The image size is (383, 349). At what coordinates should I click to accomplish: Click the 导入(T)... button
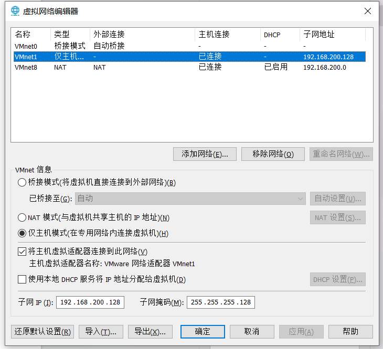101,332
